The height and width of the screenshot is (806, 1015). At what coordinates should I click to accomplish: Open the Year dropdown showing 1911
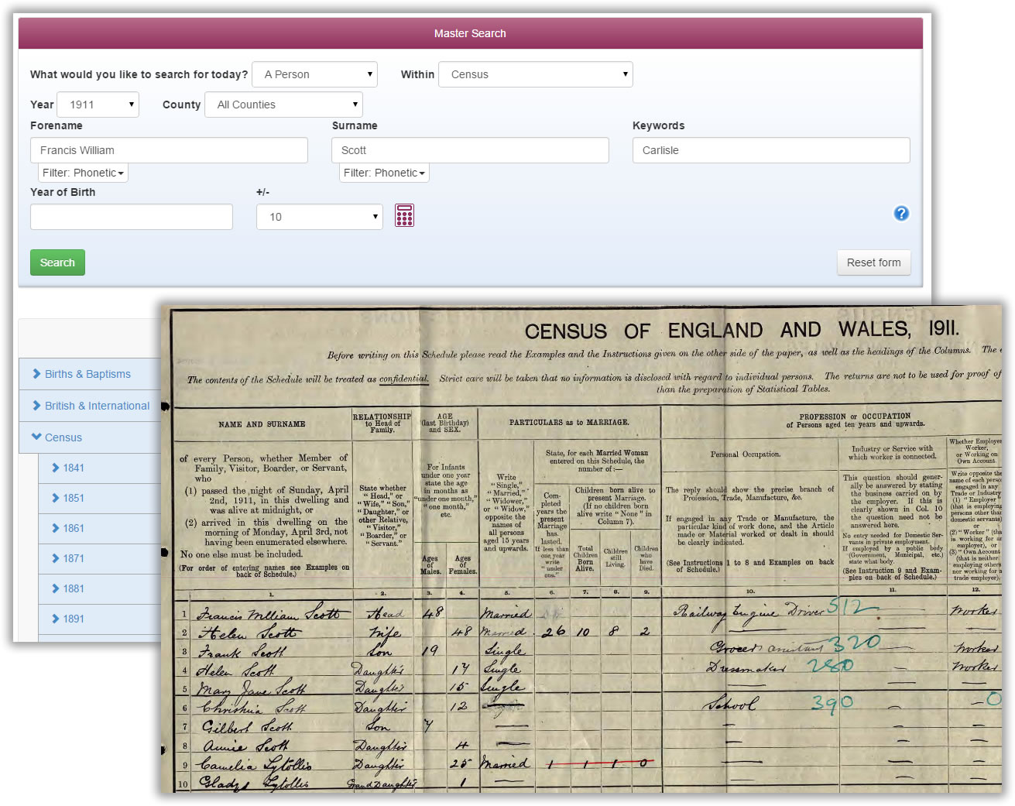98,105
